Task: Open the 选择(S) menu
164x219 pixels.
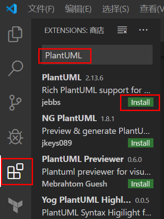Action: pyautogui.click(x=116, y=9)
